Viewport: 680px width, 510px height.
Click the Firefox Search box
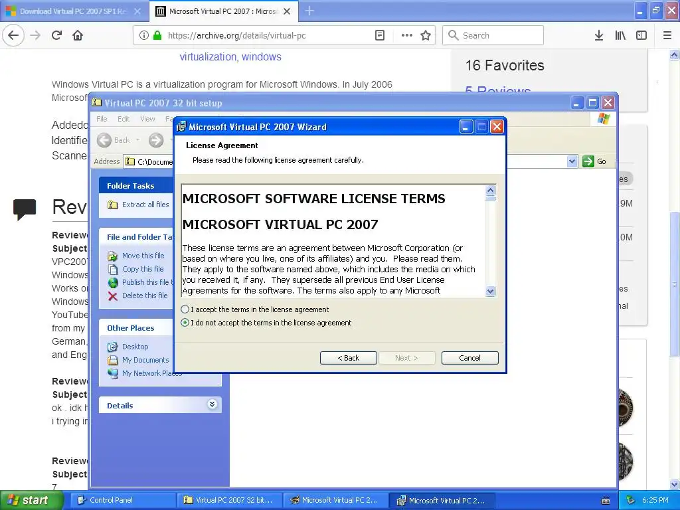(x=493, y=35)
